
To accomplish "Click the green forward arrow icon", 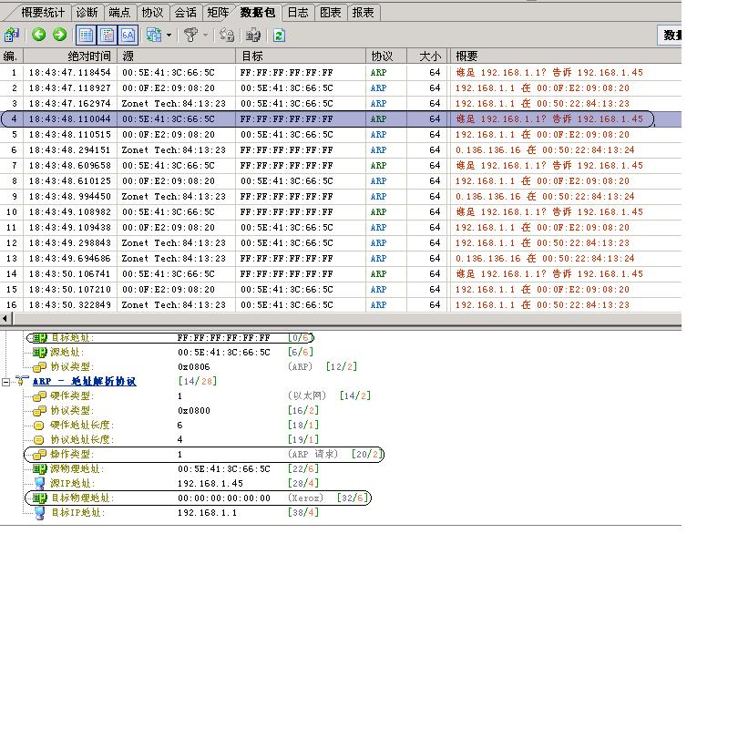I will [x=59, y=35].
